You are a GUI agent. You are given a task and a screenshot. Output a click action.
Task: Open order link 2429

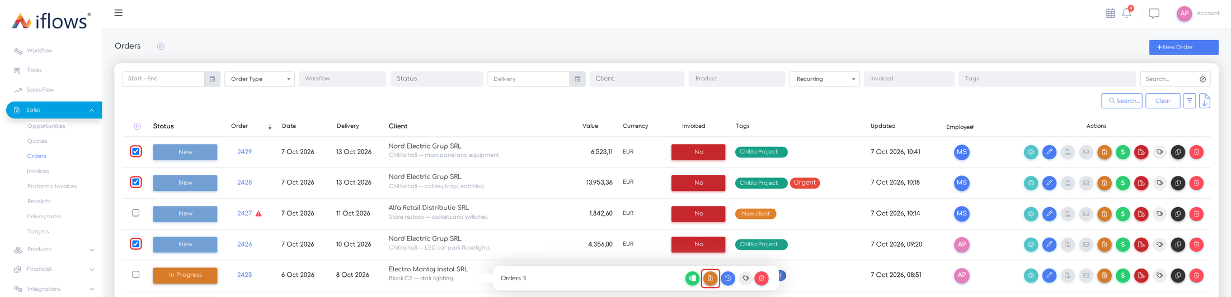[245, 152]
